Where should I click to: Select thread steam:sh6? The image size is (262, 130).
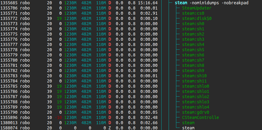click(193, 55)
